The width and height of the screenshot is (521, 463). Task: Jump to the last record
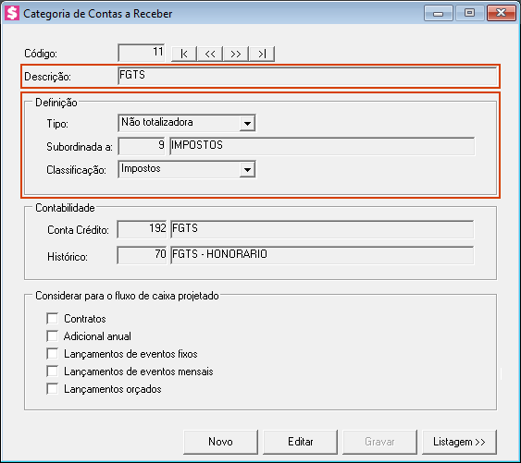tap(262, 54)
